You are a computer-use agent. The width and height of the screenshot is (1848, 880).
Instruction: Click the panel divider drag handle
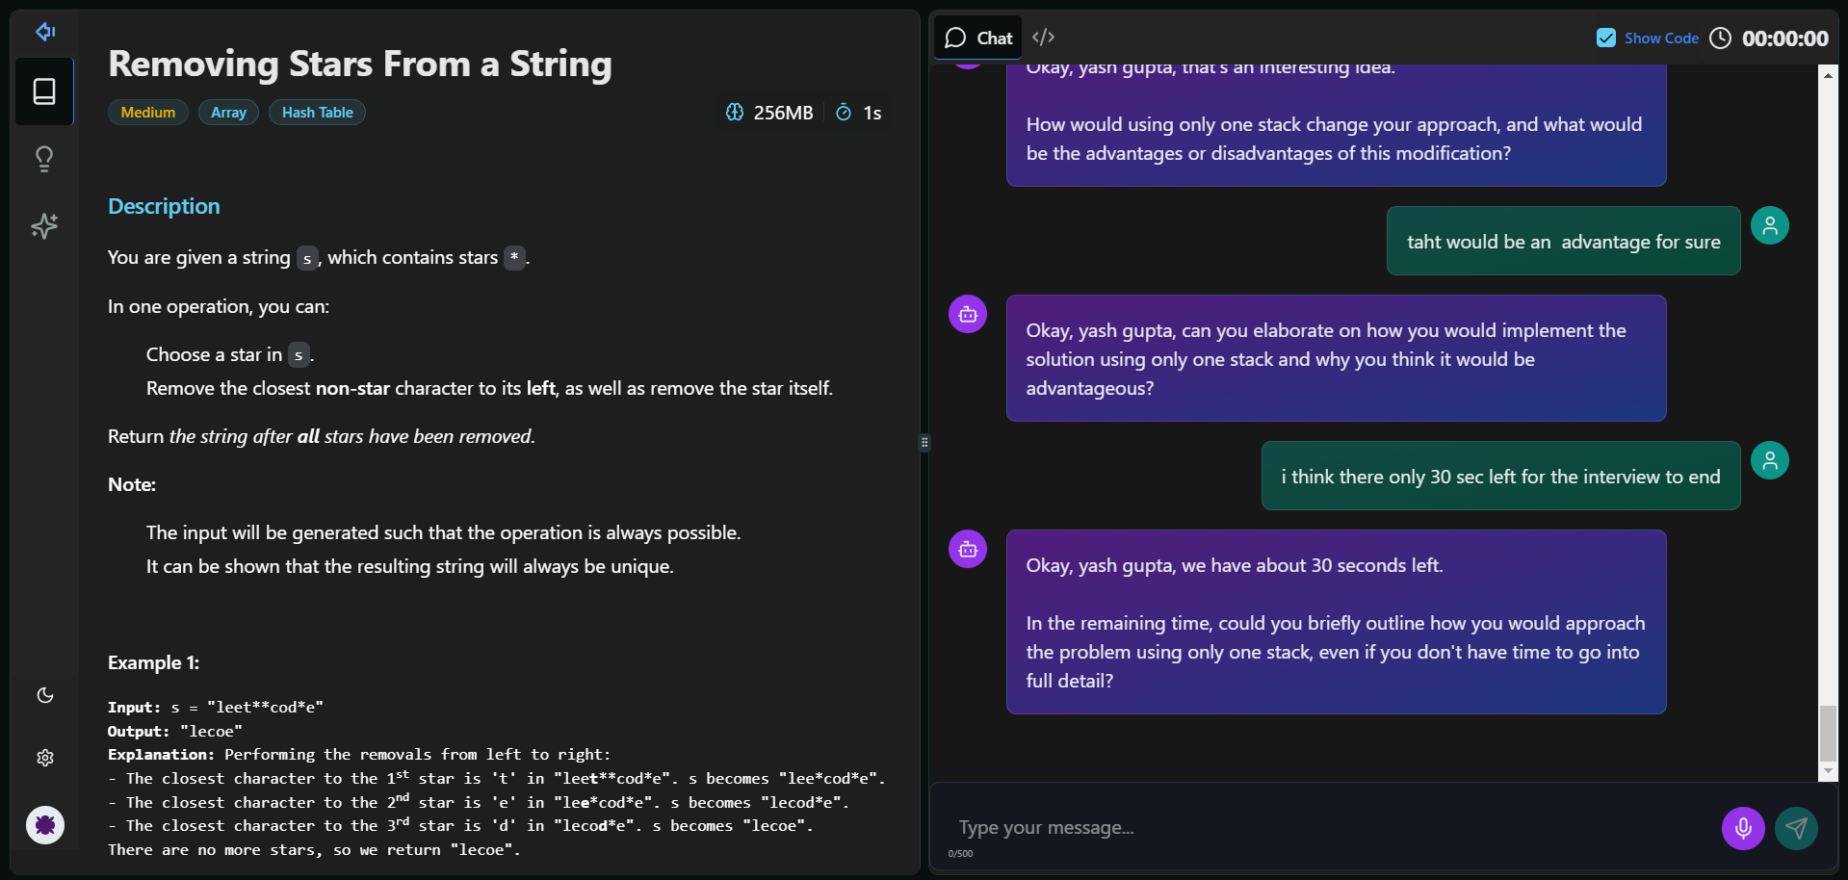(x=924, y=443)
